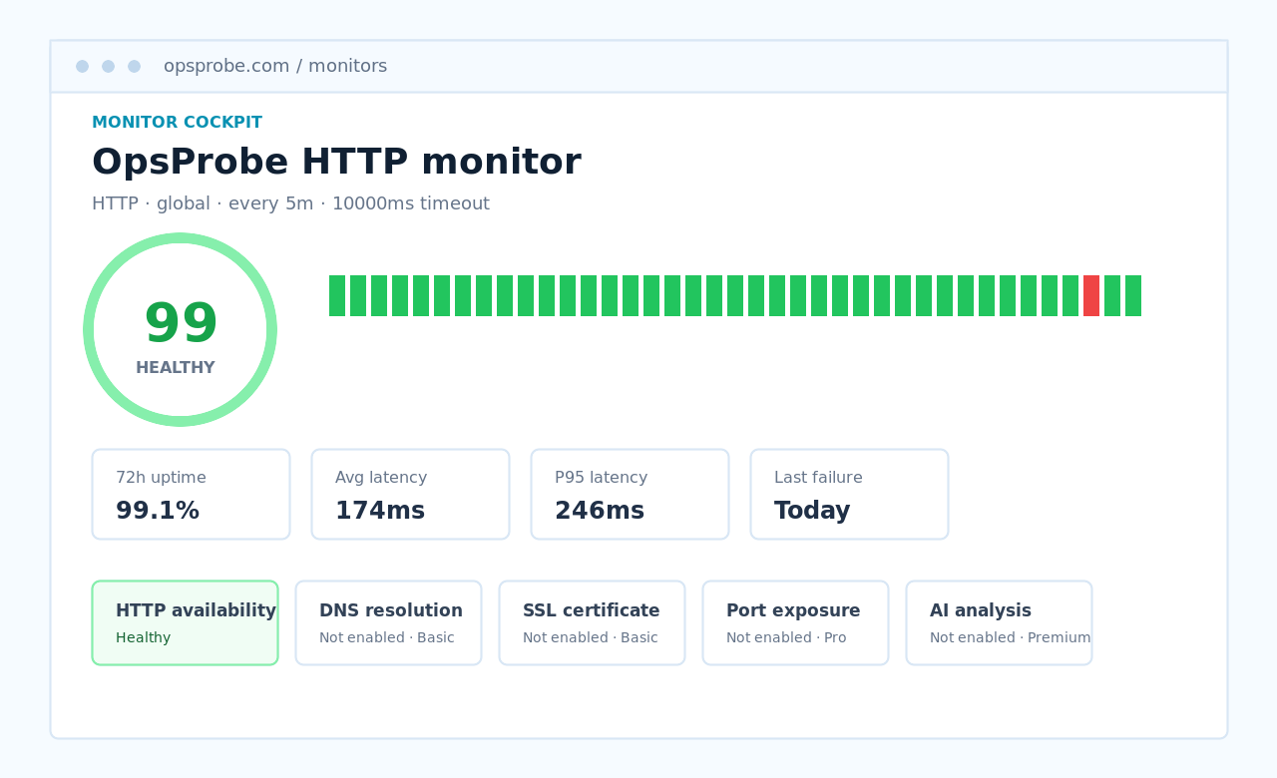1277x778 pixels.
Task: Click the red failed check bar
Action: point(1091,295)
